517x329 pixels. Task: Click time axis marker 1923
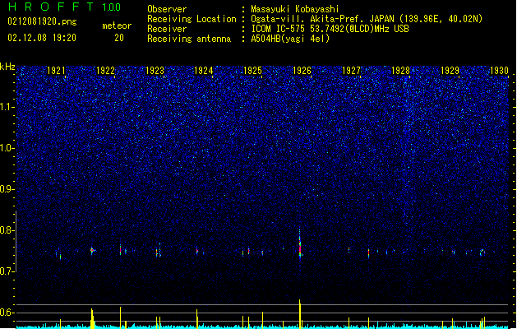(155, 71)
